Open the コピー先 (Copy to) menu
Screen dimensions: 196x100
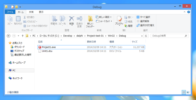pyautogui.click(x=62, y=21)
